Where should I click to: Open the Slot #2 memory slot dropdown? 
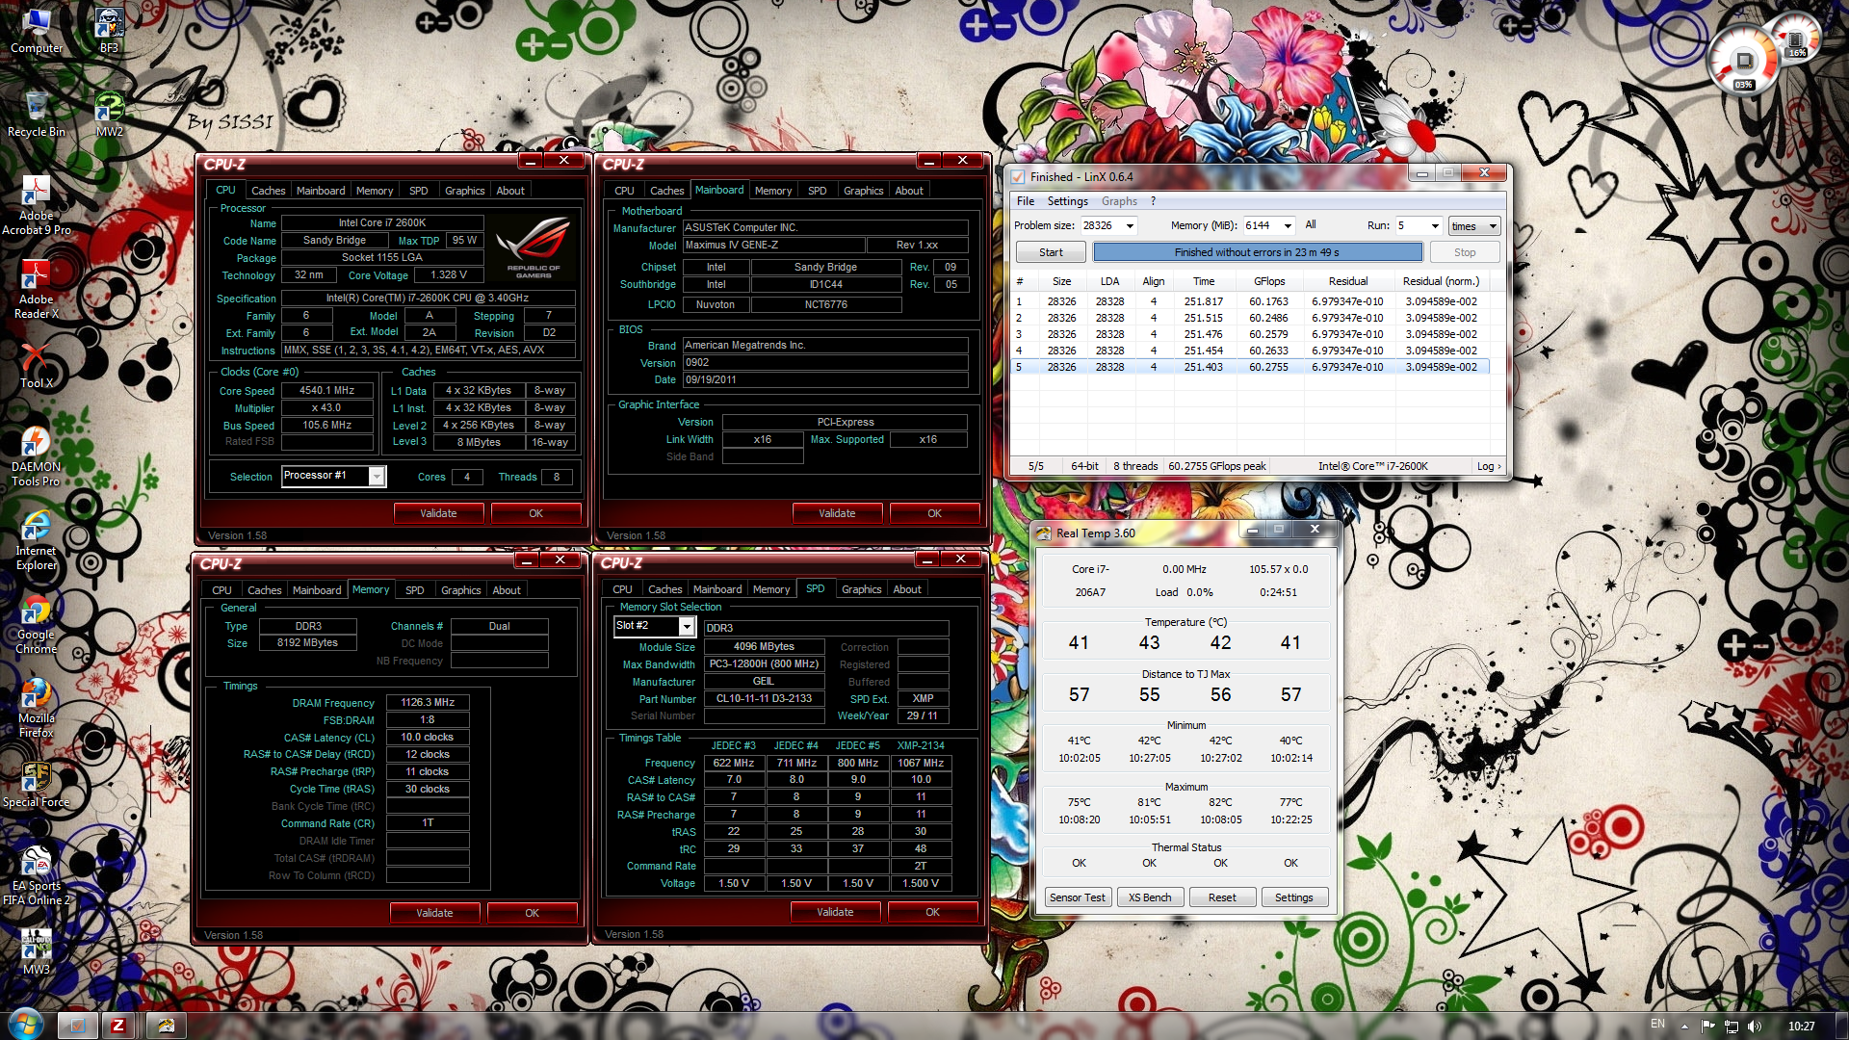(687, 627)
